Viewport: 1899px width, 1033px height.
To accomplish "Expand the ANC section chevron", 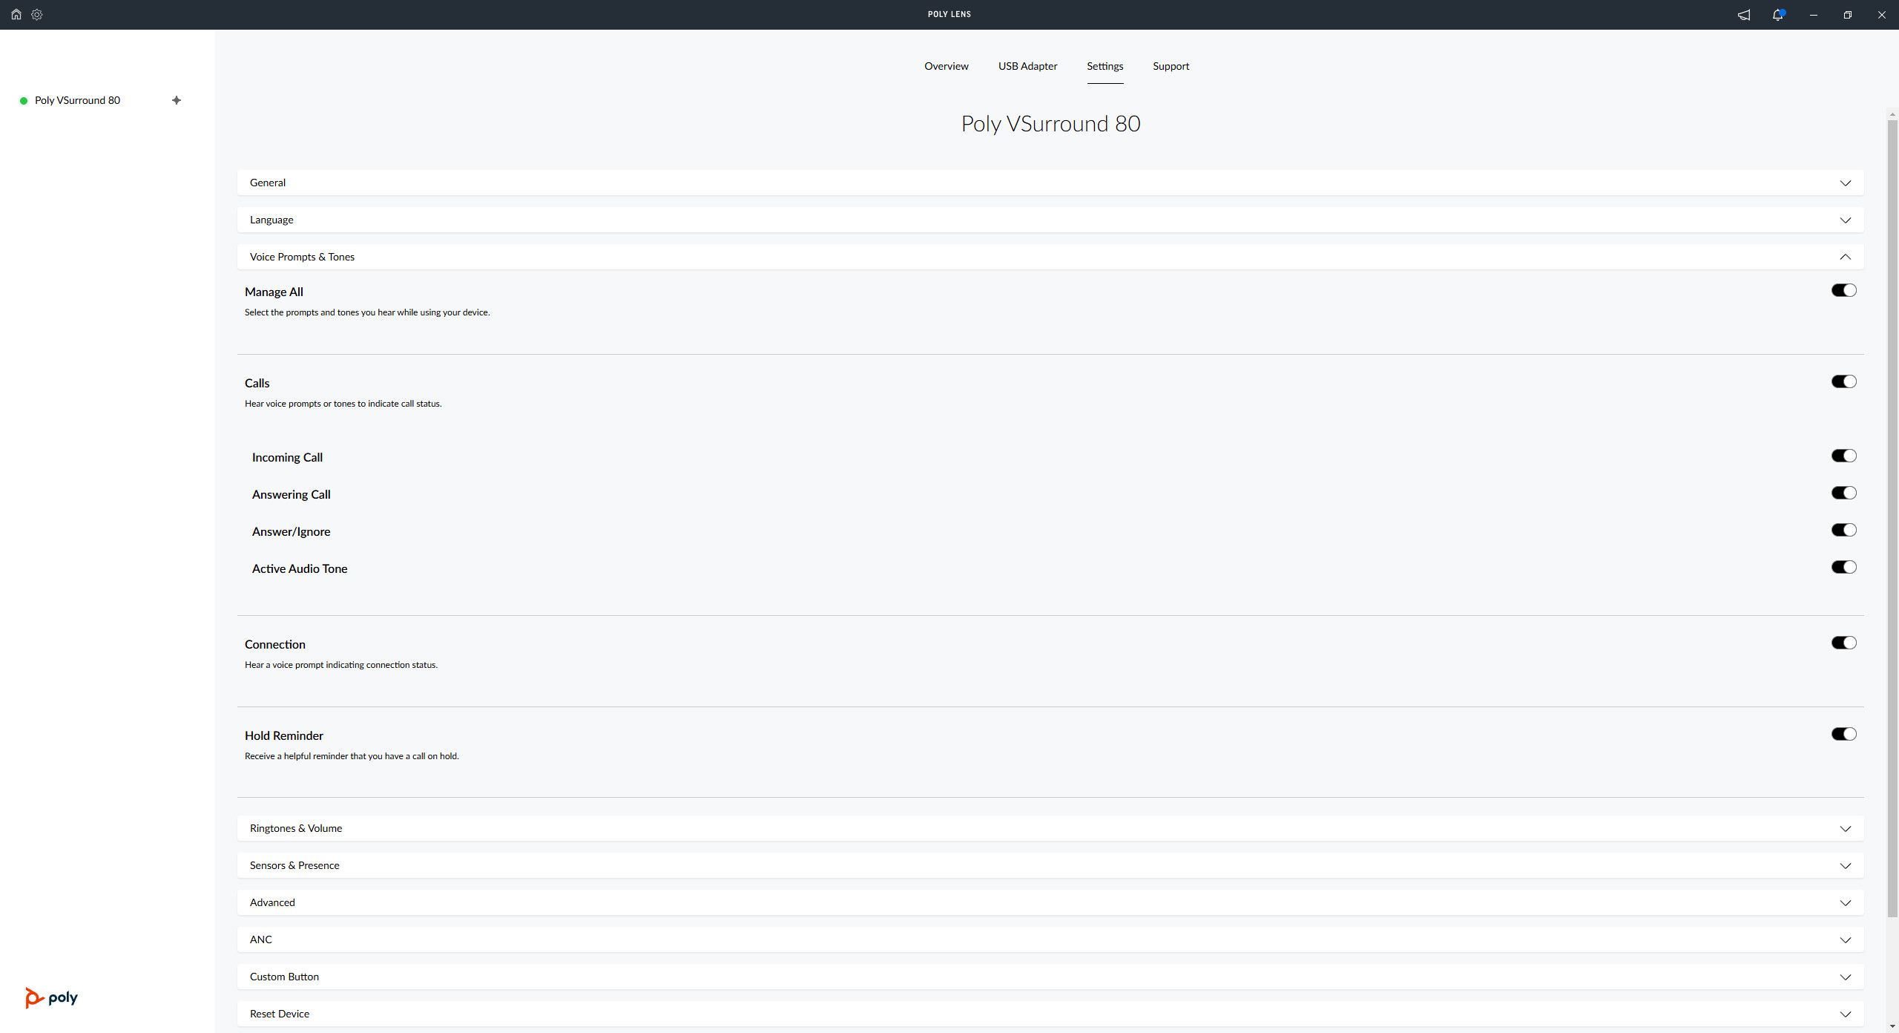I will click(1845, 940).
